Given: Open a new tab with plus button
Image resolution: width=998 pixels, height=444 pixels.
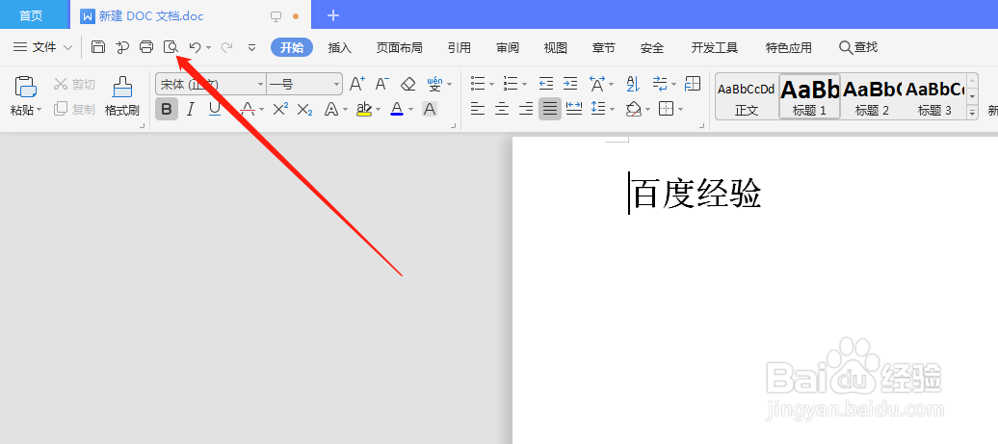Looking at the screenshot, I should (333, 15).
